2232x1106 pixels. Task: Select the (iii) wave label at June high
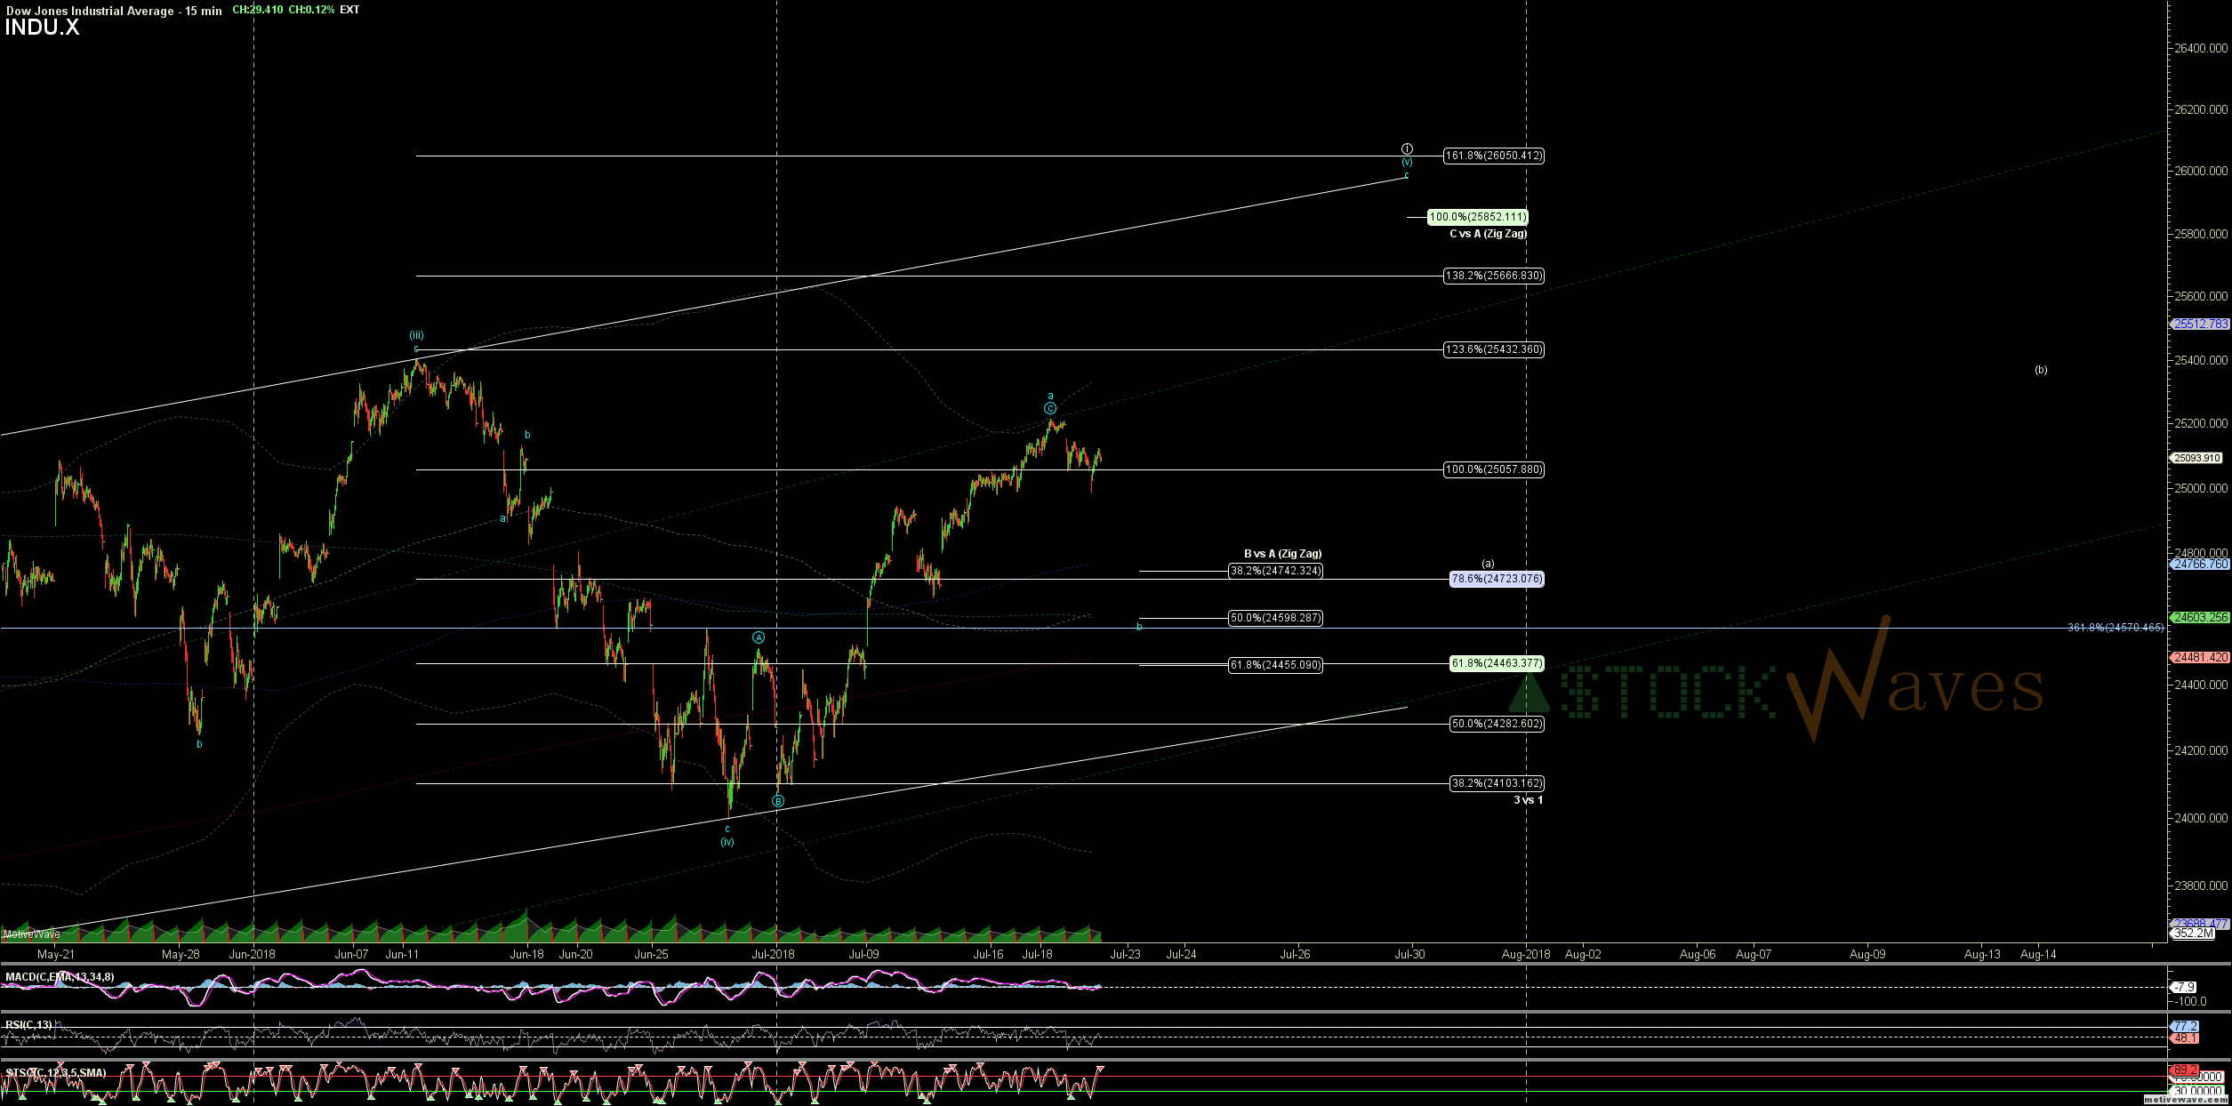[x=416, y=335]
